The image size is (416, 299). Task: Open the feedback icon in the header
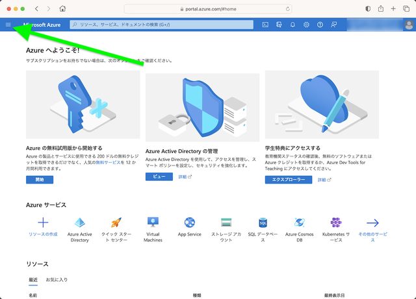tap(333, 25)
